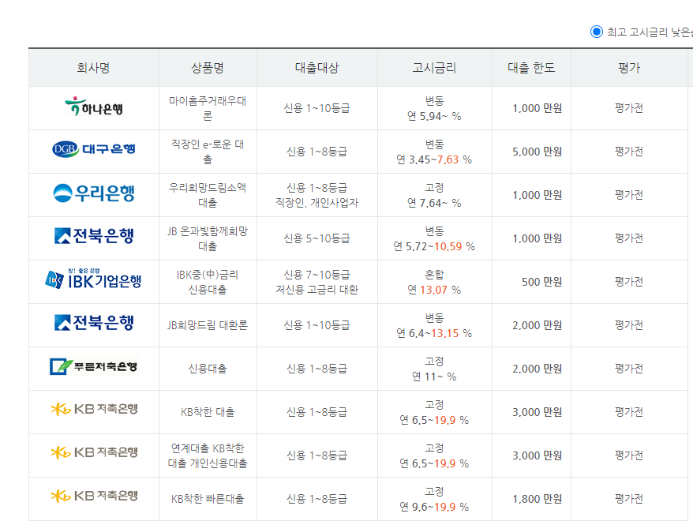
Task: Click the IBK기업은행 logo
Action: tap(93, 279)
